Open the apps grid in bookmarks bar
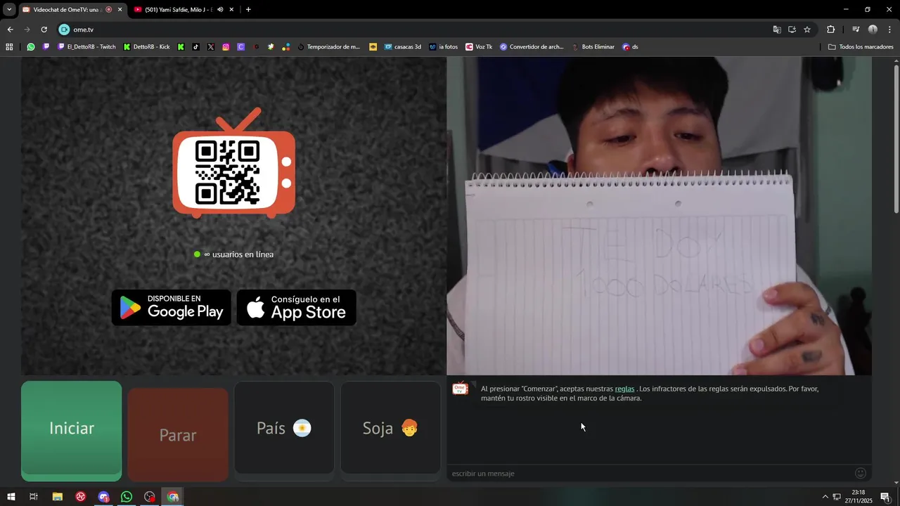 pos(9,47)
